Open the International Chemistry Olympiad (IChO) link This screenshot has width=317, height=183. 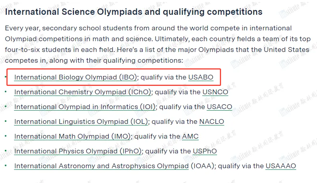point(83,92)
